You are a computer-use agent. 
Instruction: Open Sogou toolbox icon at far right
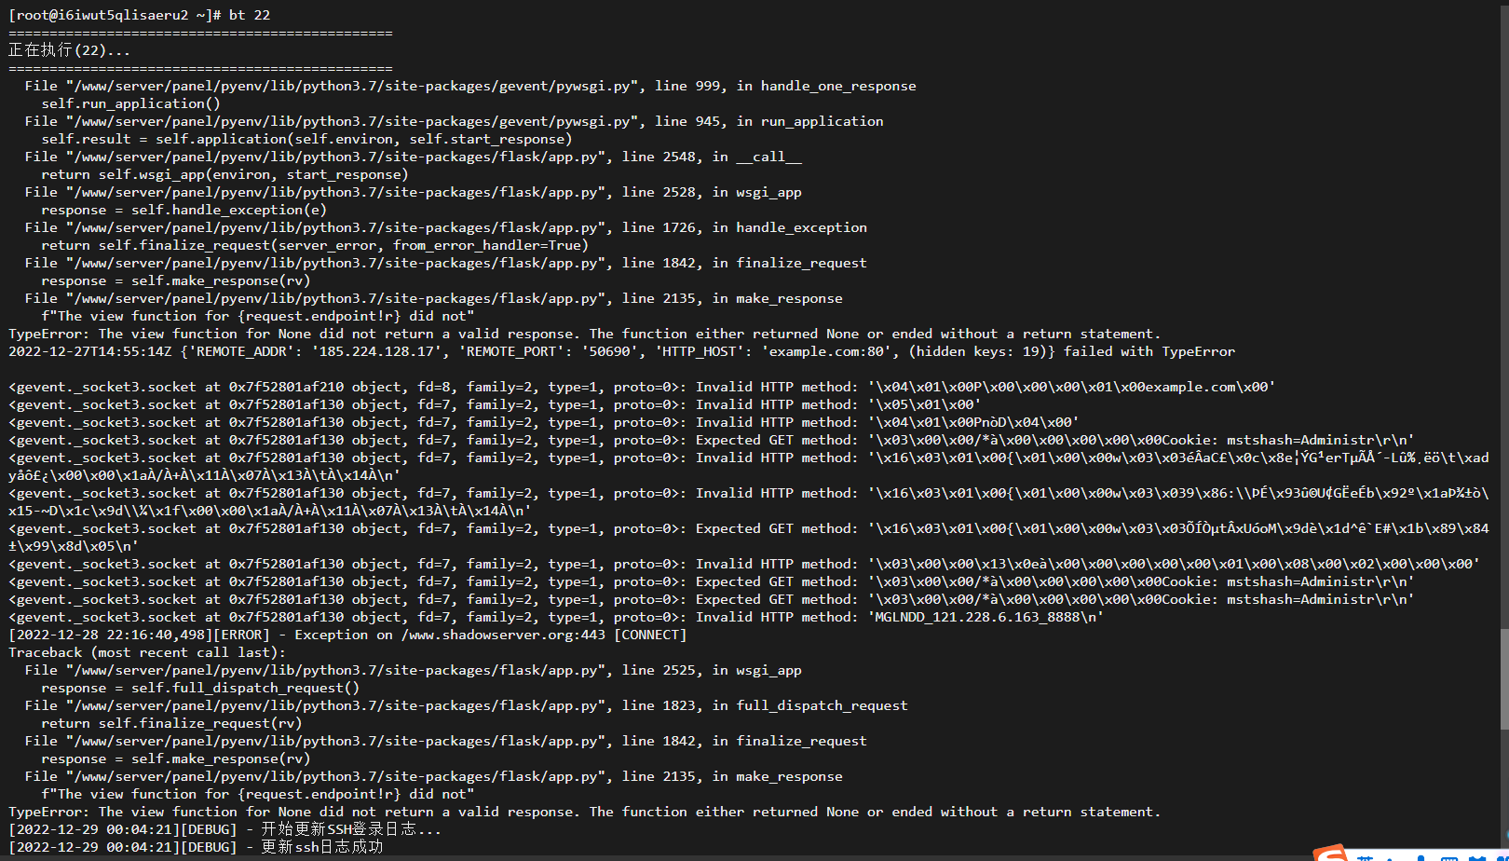click(1502, 858)
